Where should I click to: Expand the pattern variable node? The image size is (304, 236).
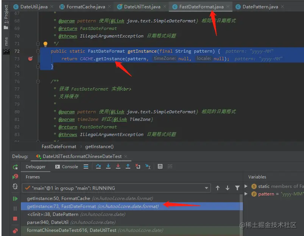pos(246,194)
